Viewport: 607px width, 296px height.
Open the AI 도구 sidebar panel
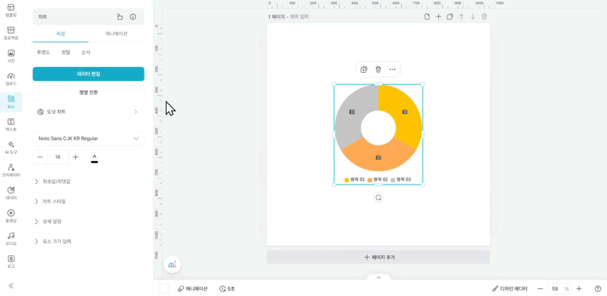click(x=11, y=148)
